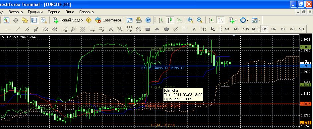Select the horizontal line drawing tool
Screen dimensions: 313x129
(x=9, y=29)
